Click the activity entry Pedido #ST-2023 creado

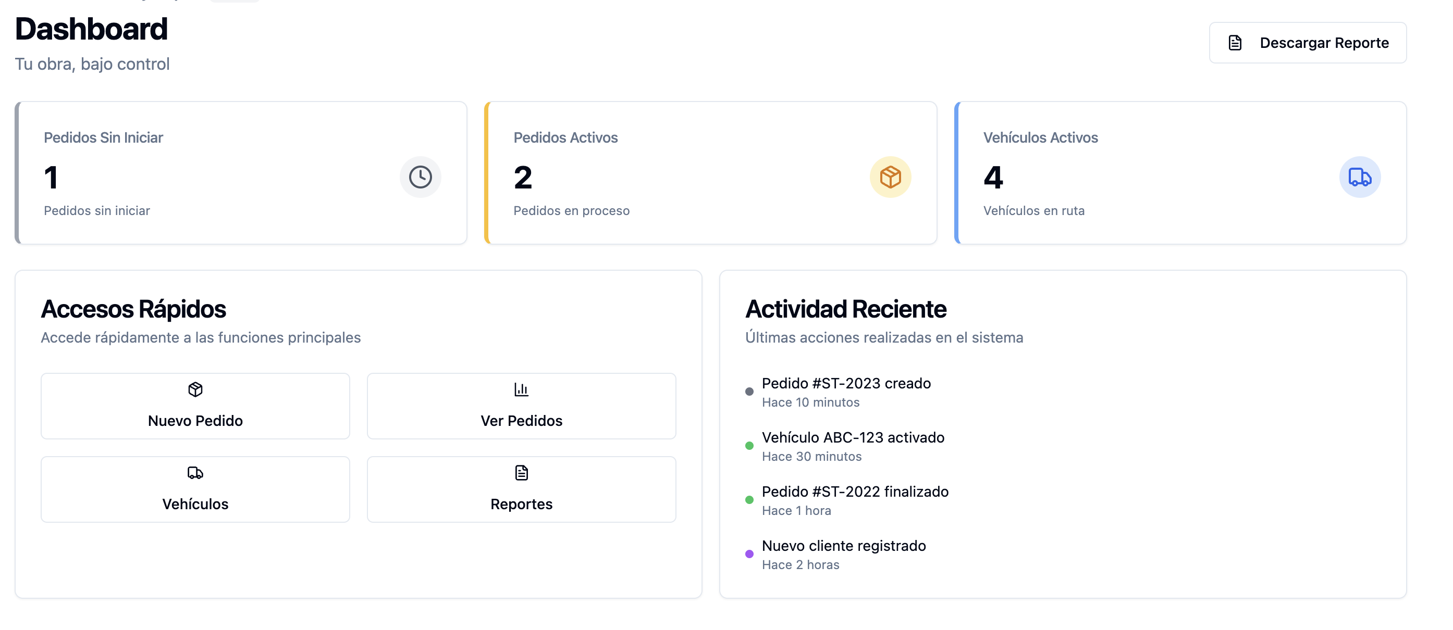point(846,384)
